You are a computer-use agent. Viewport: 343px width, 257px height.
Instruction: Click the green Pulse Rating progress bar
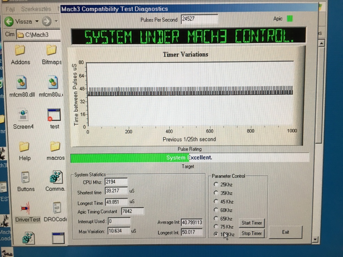pyautogui.click(x=129, y=158)
